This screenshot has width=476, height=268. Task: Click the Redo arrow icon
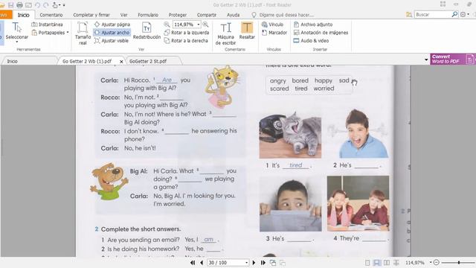click(x=46, y=5)
